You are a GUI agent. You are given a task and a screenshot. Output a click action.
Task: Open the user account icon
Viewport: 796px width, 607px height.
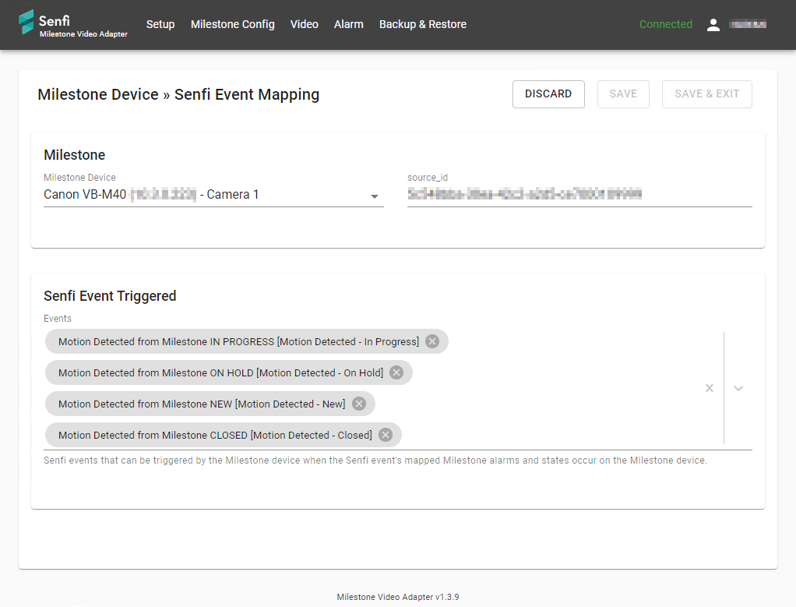click(x=713, y=24)
